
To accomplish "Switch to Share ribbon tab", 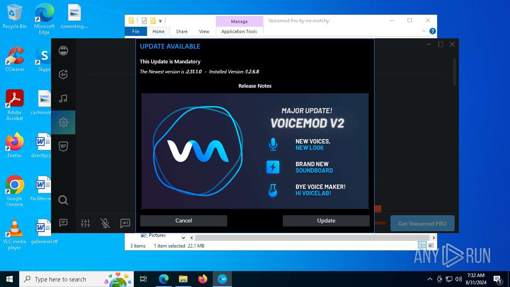I will (182, 31).
